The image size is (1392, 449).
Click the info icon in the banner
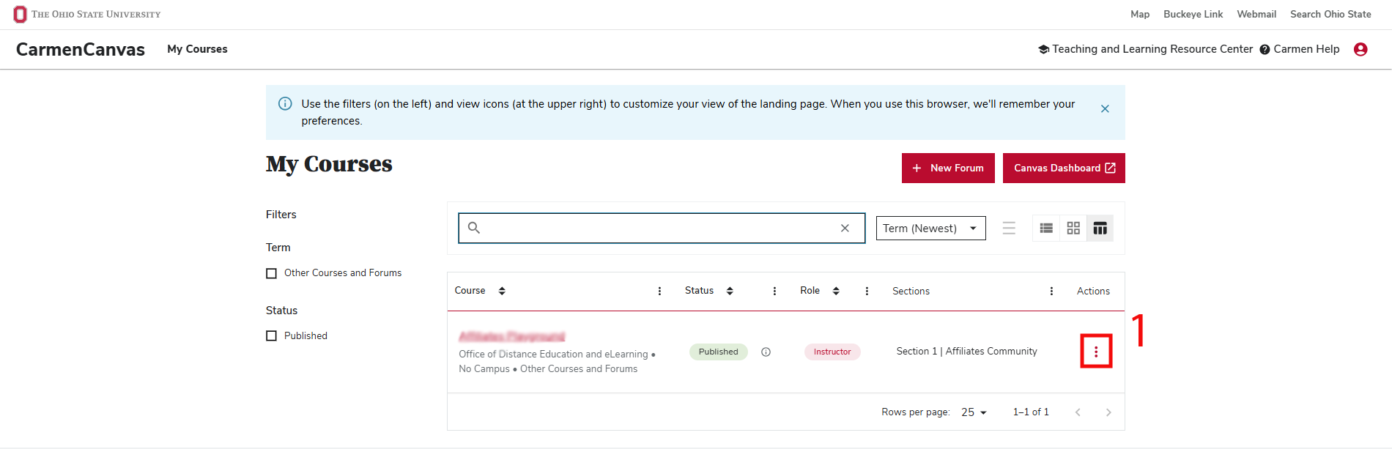coord(285,104)
